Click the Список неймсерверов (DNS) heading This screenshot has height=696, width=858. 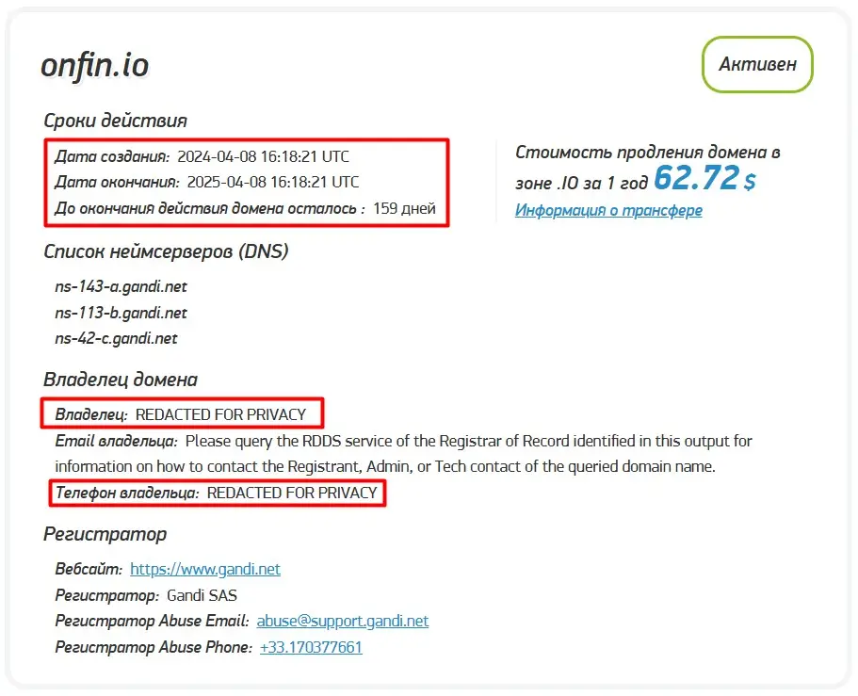click(166, 251)
